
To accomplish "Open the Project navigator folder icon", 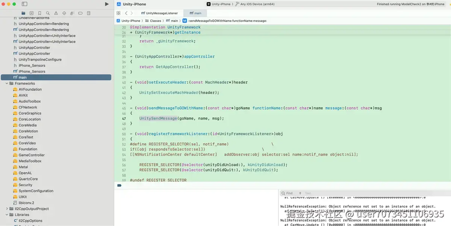I will (x=23, y=13).
